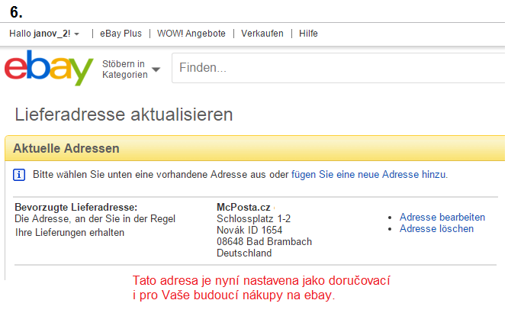The image size is (508, 313).
Task: Open the janov_2 account dropdown arrow
Action: tap(77, 34)
